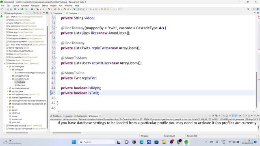Click the Pin Console icon
Image resolution: width=260 pixels, height=146 pixels.
(x=240, y=116)
